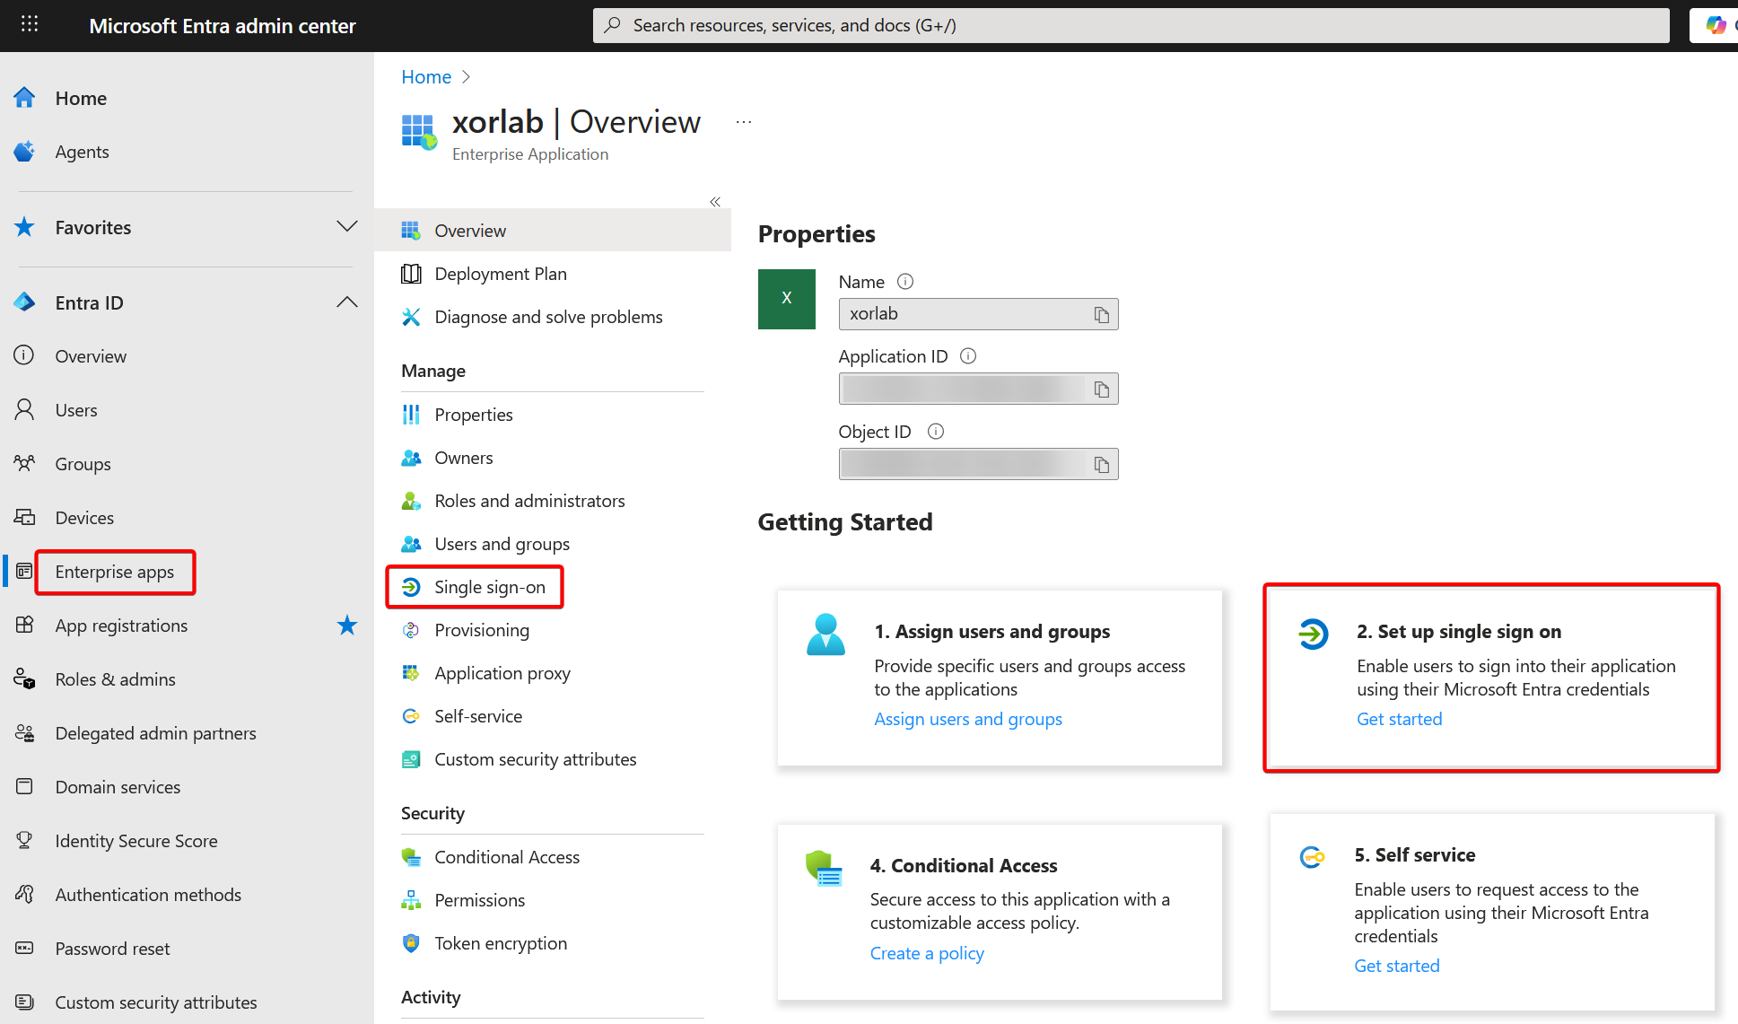Copy the Object ID value

(x=1101, y=464)
